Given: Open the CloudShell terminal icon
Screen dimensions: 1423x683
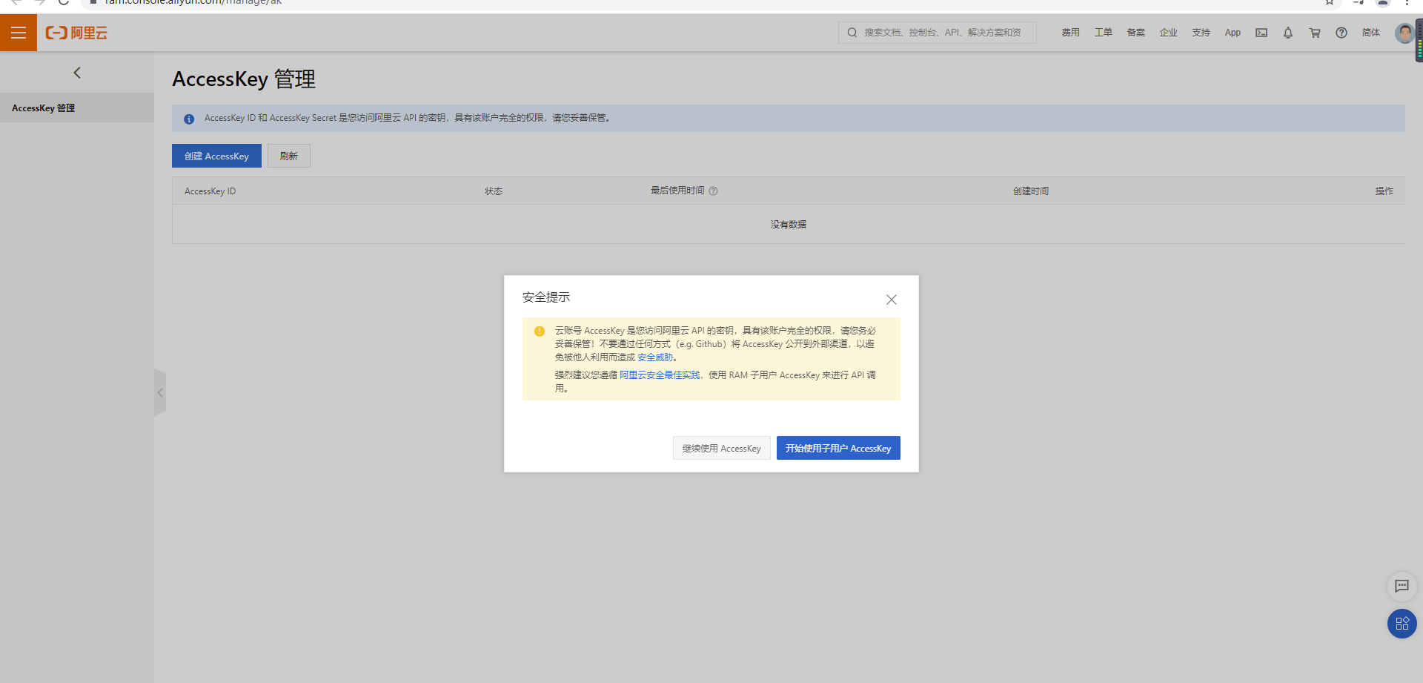Looking at the screenshot, I should pyautogui.click(x=1261, y=33).
